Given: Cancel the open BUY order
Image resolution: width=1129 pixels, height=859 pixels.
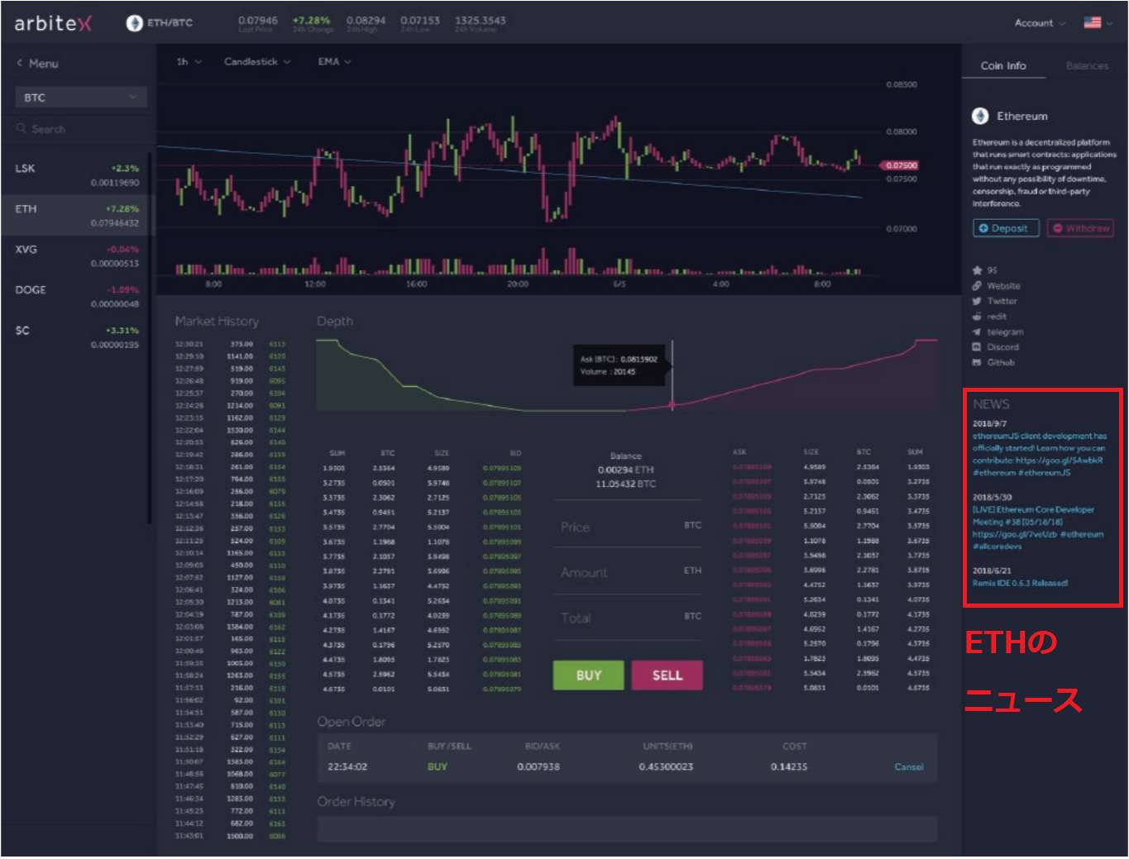Looking at the screenshot, I should pos(908,766).
